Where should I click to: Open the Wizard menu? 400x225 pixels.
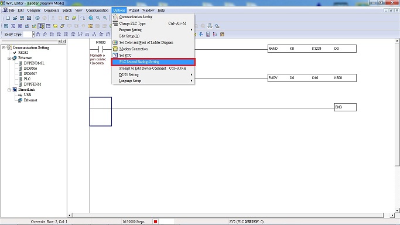pyautogui.click(x=134, y=10)
